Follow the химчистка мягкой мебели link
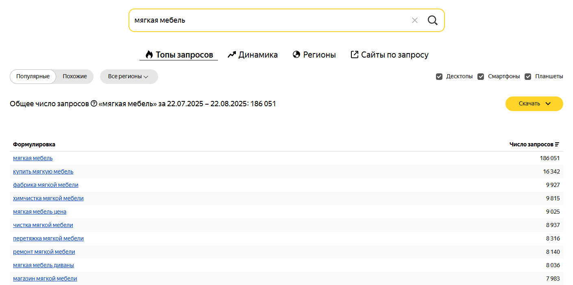The image size is (573, 285). pyautogui.click(x=48, y=198)
